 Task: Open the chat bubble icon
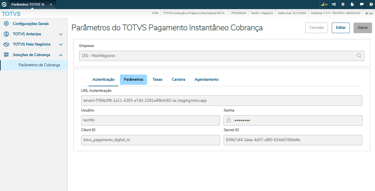tap(361, 4)
